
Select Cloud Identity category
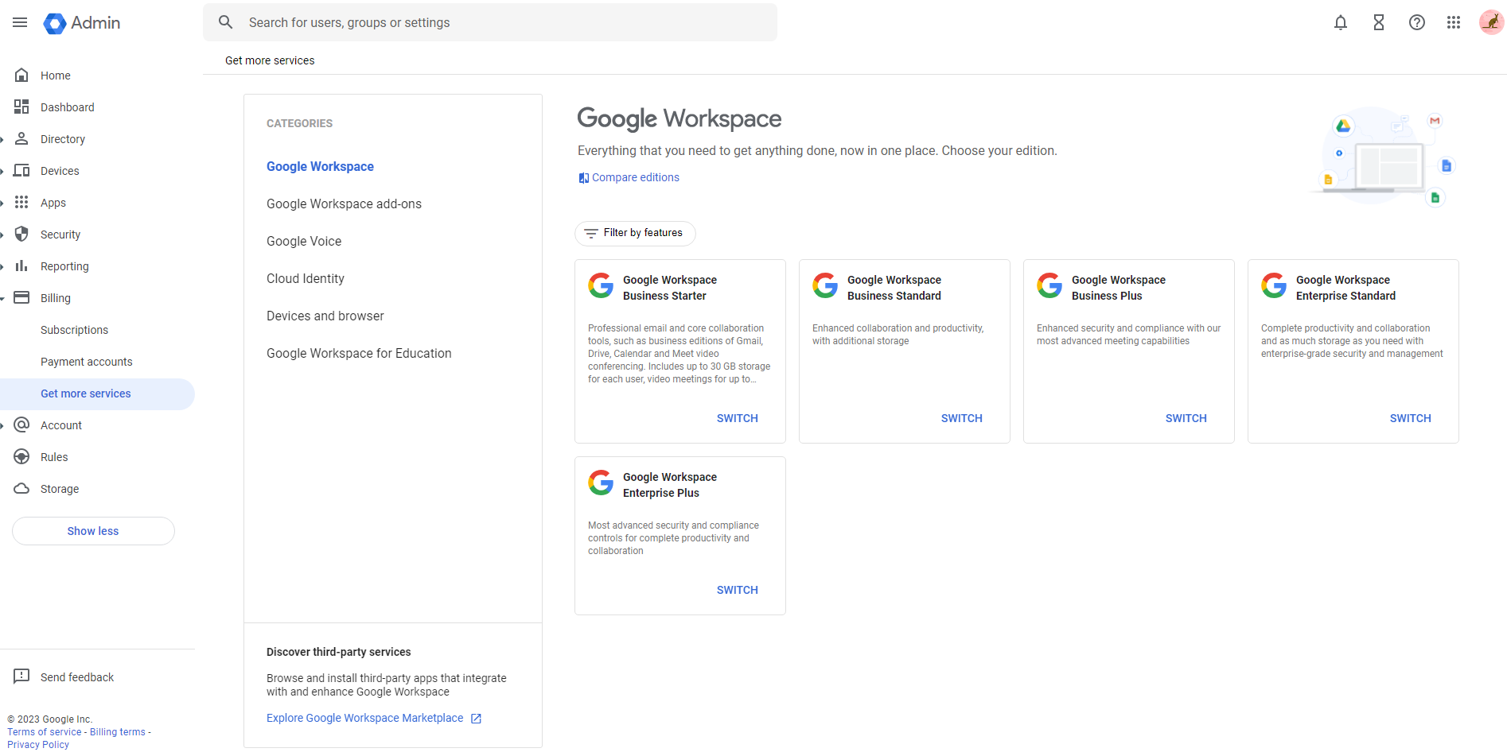[x=306, y=278]
